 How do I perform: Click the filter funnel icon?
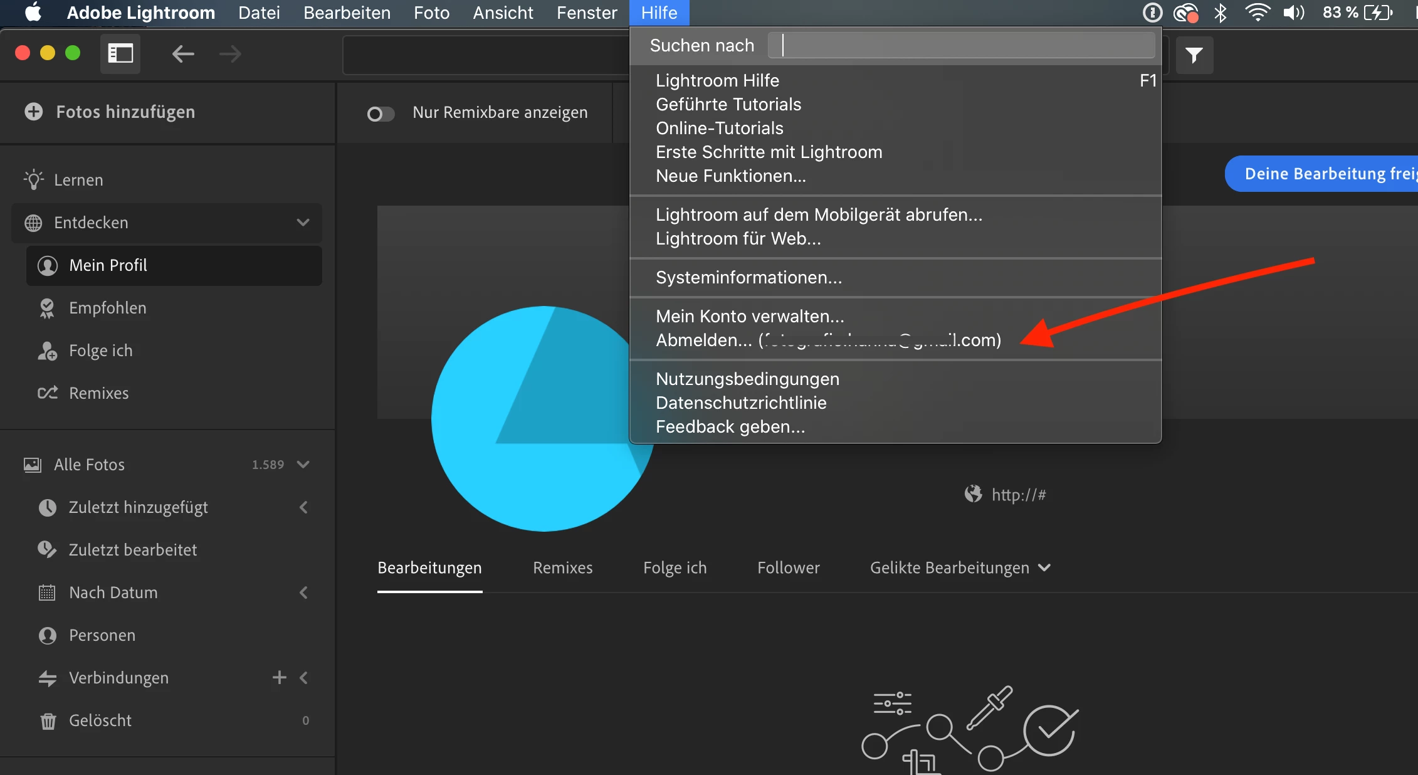click(1194, 55)
